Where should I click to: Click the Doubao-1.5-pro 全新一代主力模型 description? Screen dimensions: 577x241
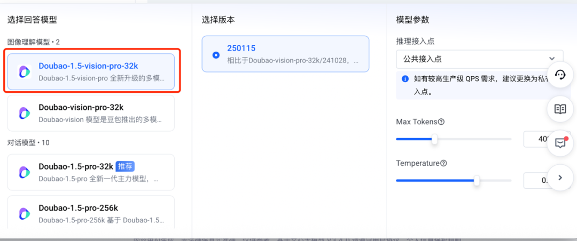tap(98, 180)
